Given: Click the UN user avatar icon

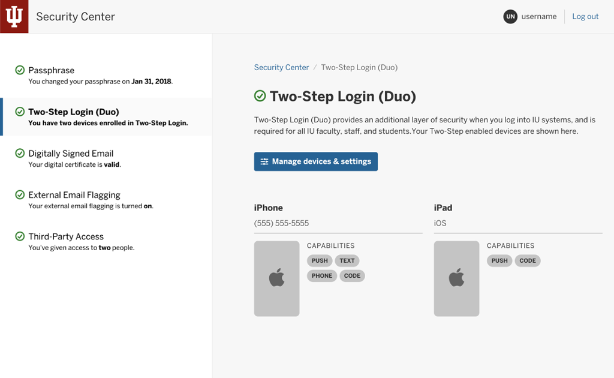Looking at the screenshot, I should 510,16.
